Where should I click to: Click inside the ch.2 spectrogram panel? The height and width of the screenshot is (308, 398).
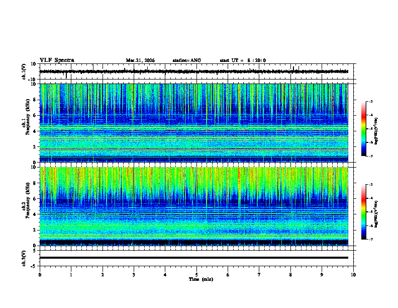[x=194, y=206]
